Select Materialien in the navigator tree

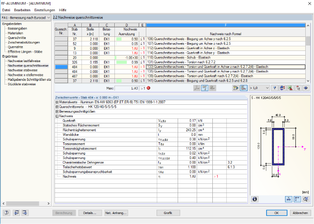(x=15, y=33)
